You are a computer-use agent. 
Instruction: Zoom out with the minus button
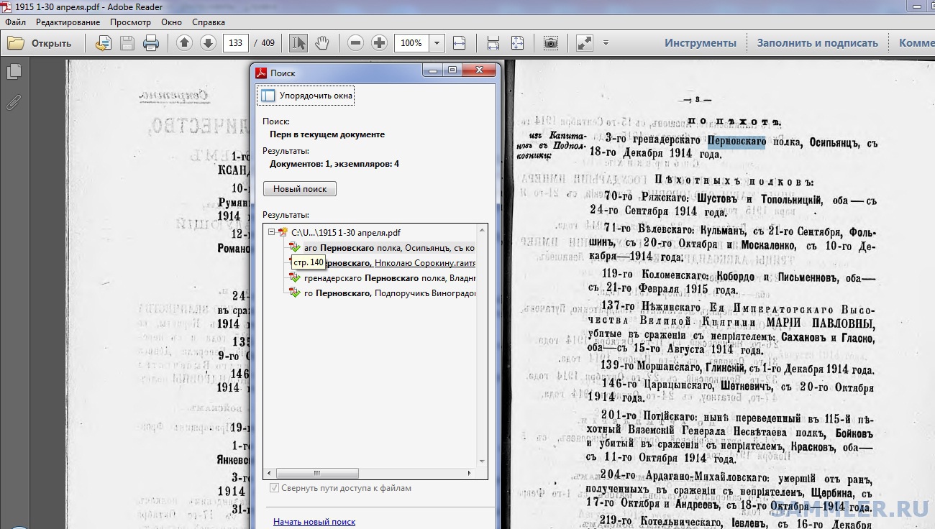click(355, 43)
